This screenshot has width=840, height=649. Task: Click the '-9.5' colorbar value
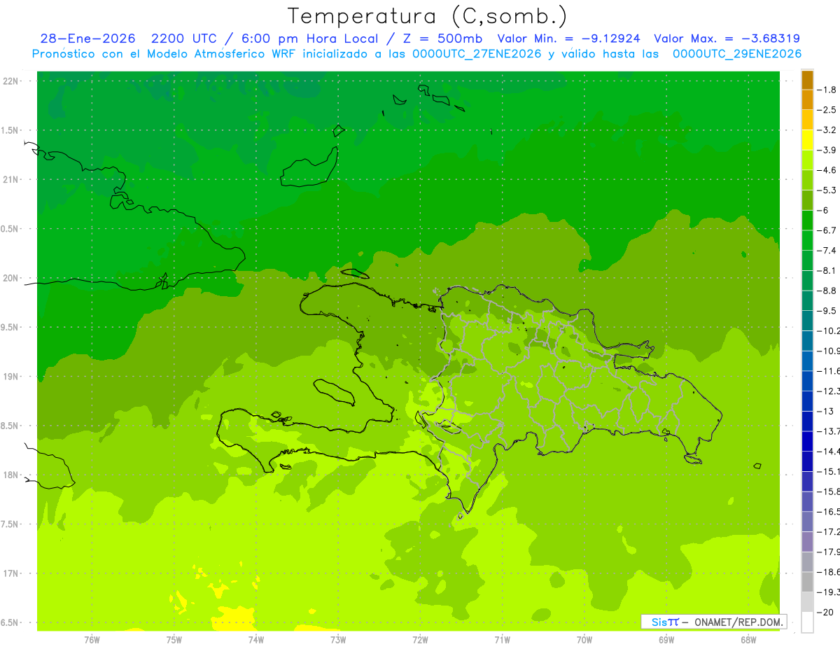coord(827,310)
